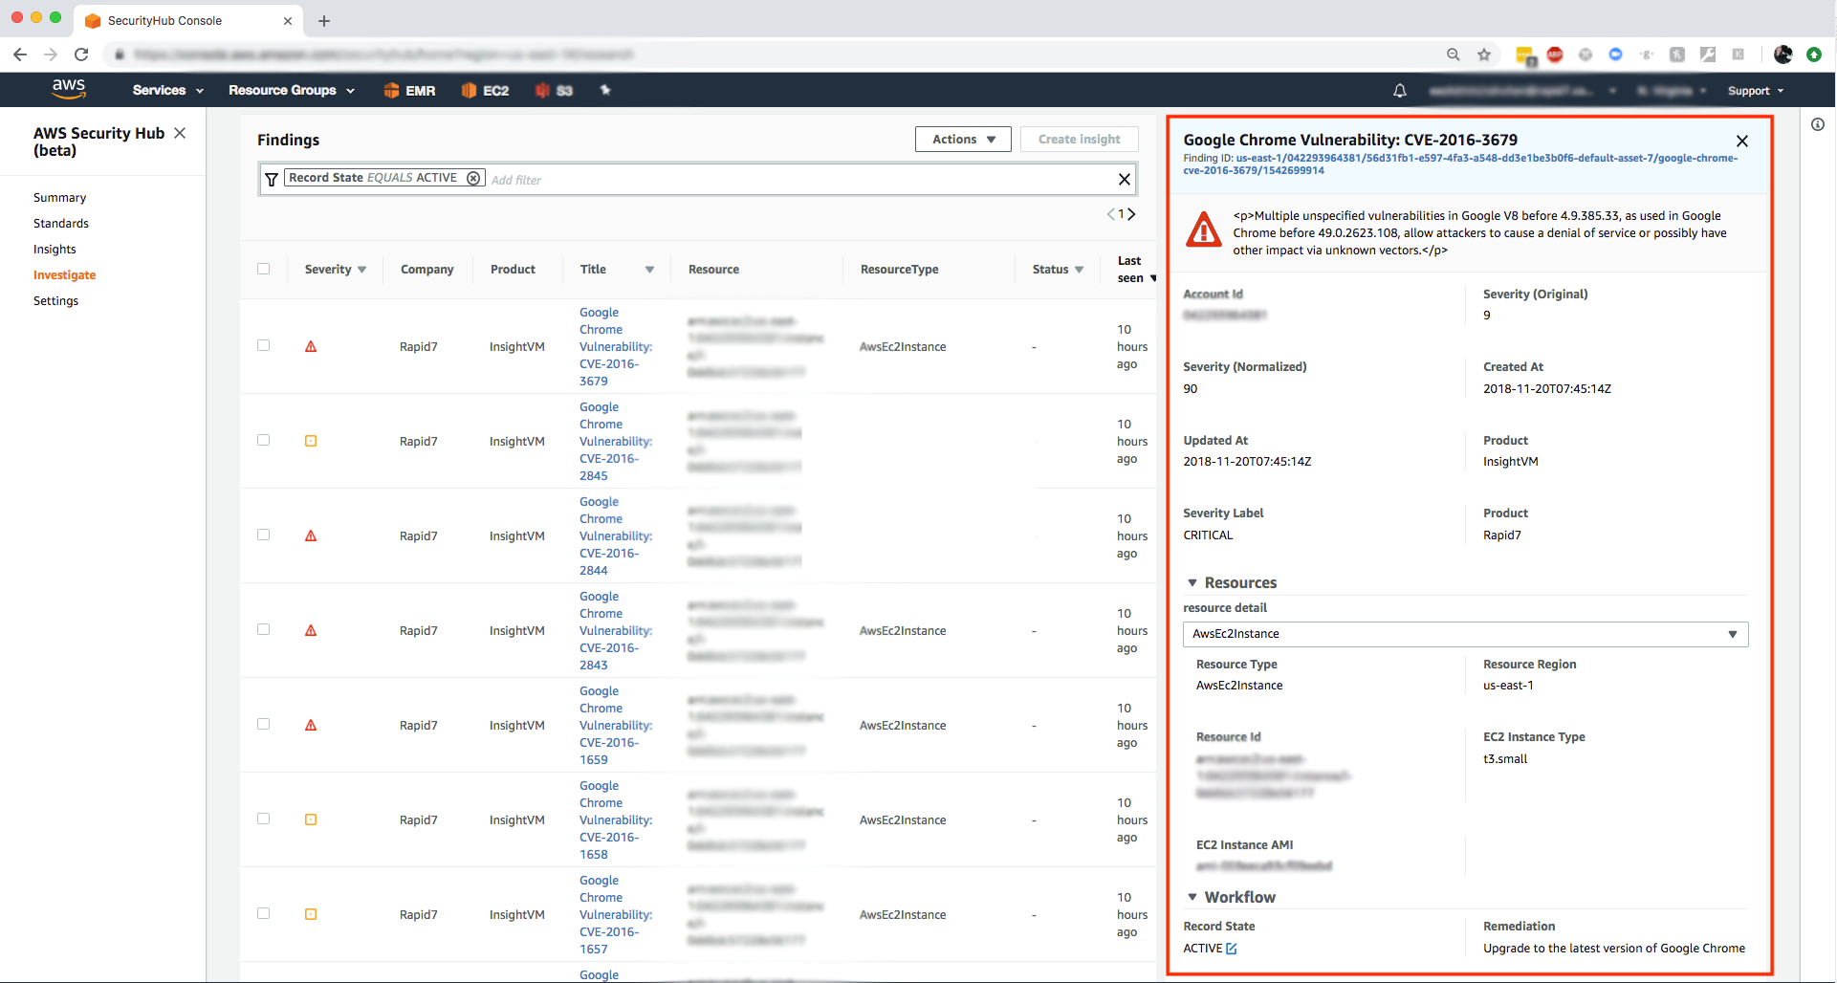Screen dimensions: 1837x983
Task: Bookmark this page with the star
Action: click(x=1483, y=55)
